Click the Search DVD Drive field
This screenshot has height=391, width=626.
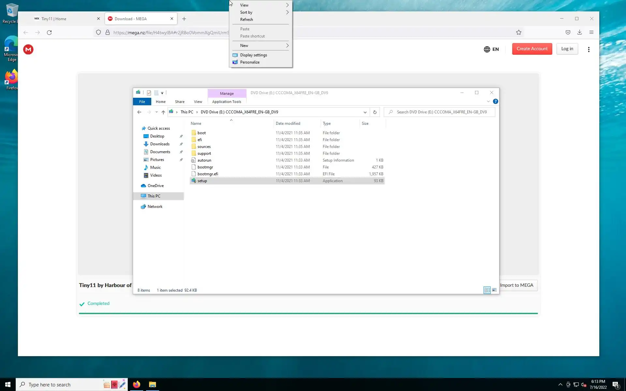click(x=441, y=112)
